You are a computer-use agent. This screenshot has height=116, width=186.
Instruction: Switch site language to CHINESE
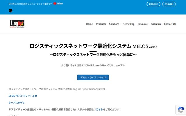pos(153,4)
